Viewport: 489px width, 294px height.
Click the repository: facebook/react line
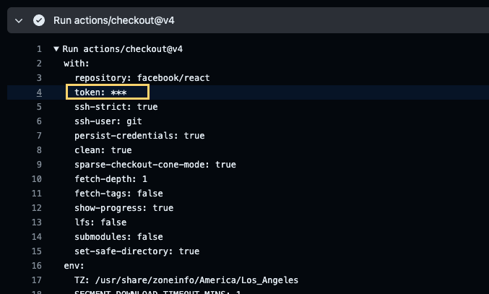coord(142,77)
